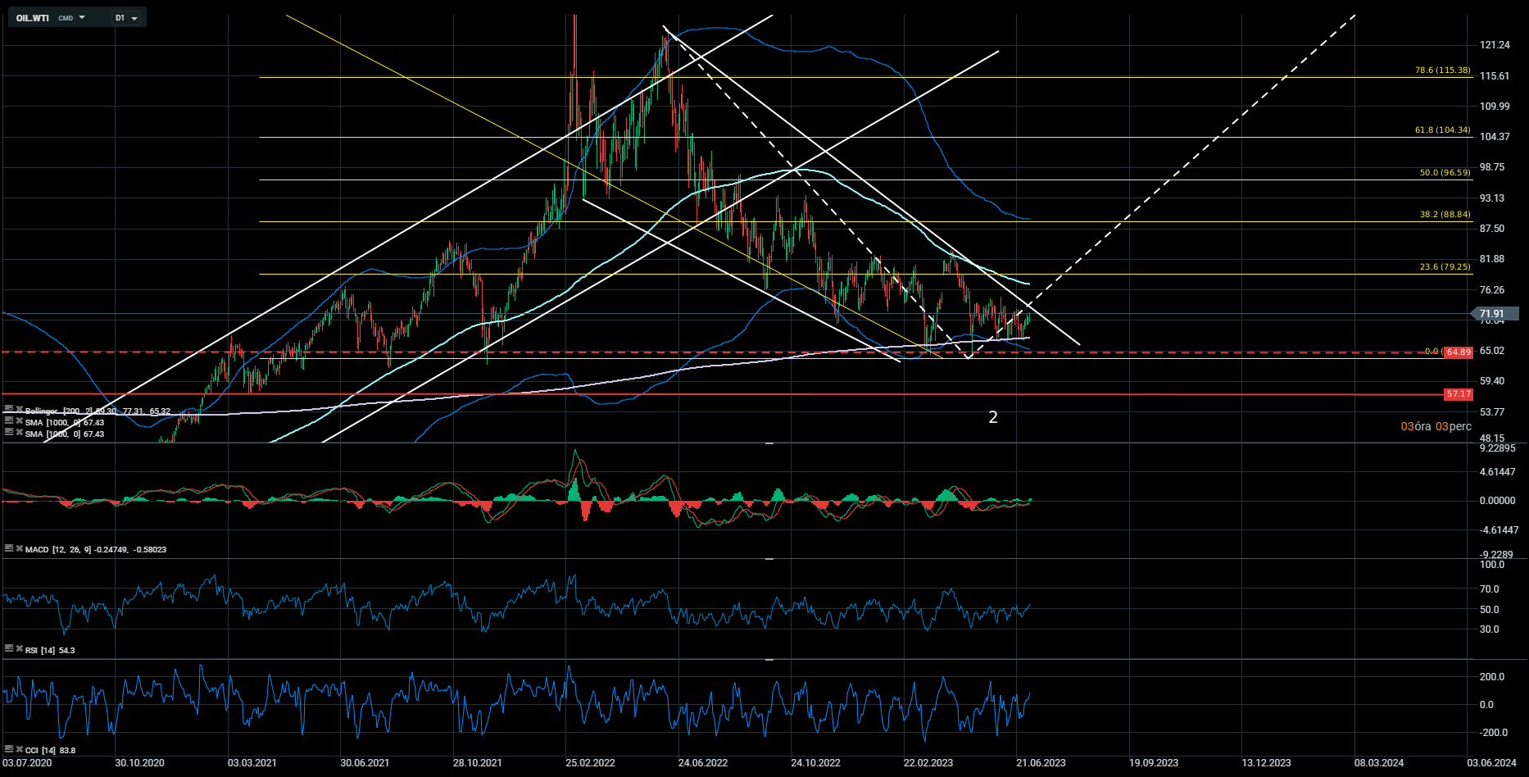Screen dimensions: 1529x777
Task: Click the CMD label beside the symbol
Action: [x=66, y=18]
